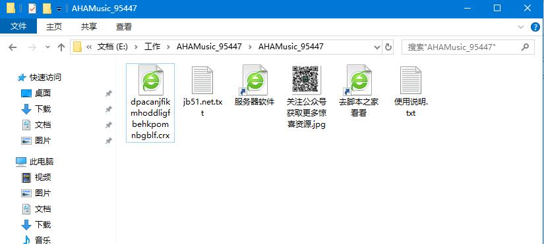Close the AHAMusic_95447 Explorer window
This screenshot has height=244, width=544.
click(x=528, y=9)
